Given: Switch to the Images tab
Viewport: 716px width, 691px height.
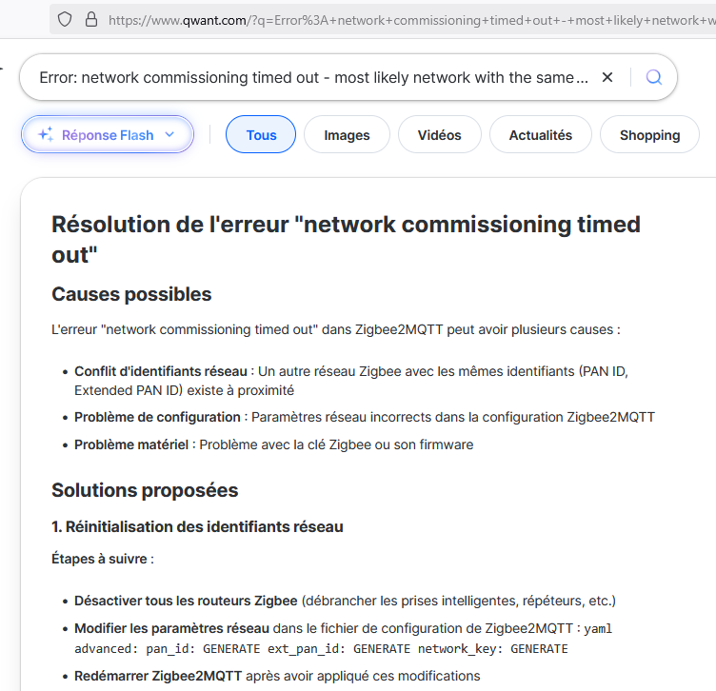Looking at the screenshot, I should (x=347, y=135).
